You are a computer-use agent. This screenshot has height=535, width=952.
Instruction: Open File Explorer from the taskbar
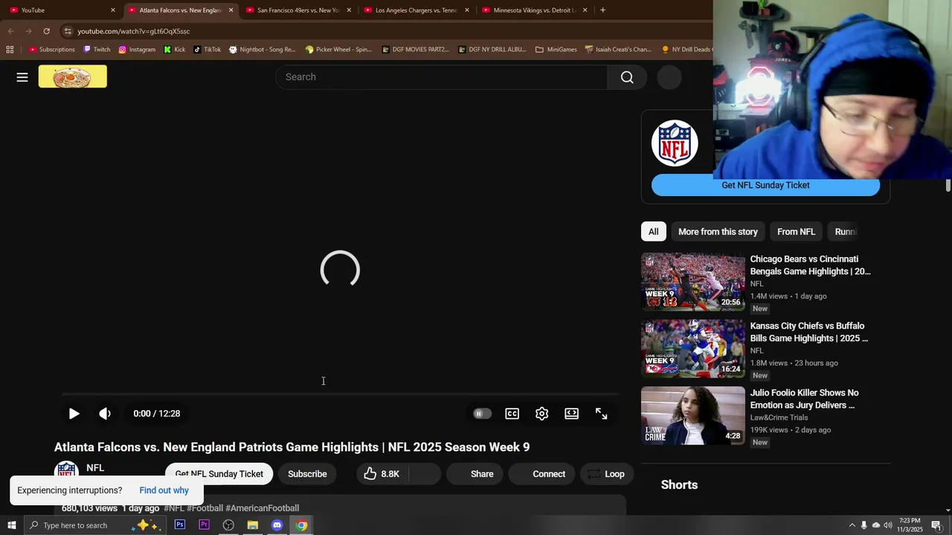(x=253, y=525)
